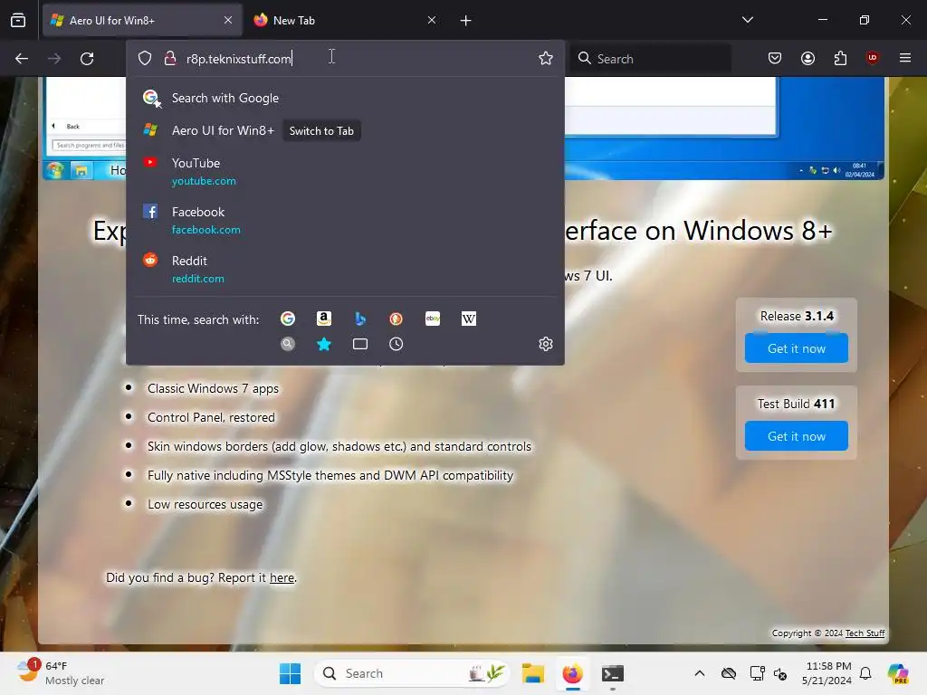Open Firefox account menu
This screenshot has width=927, height=695.
pos(808,58)
